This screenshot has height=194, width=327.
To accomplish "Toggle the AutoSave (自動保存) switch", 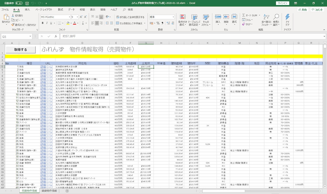I will pyautogui.click(x=19, y=3).
